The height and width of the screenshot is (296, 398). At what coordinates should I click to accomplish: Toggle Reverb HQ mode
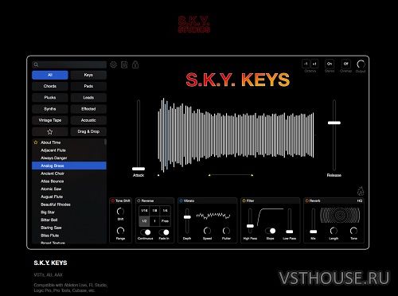(360, 201)
